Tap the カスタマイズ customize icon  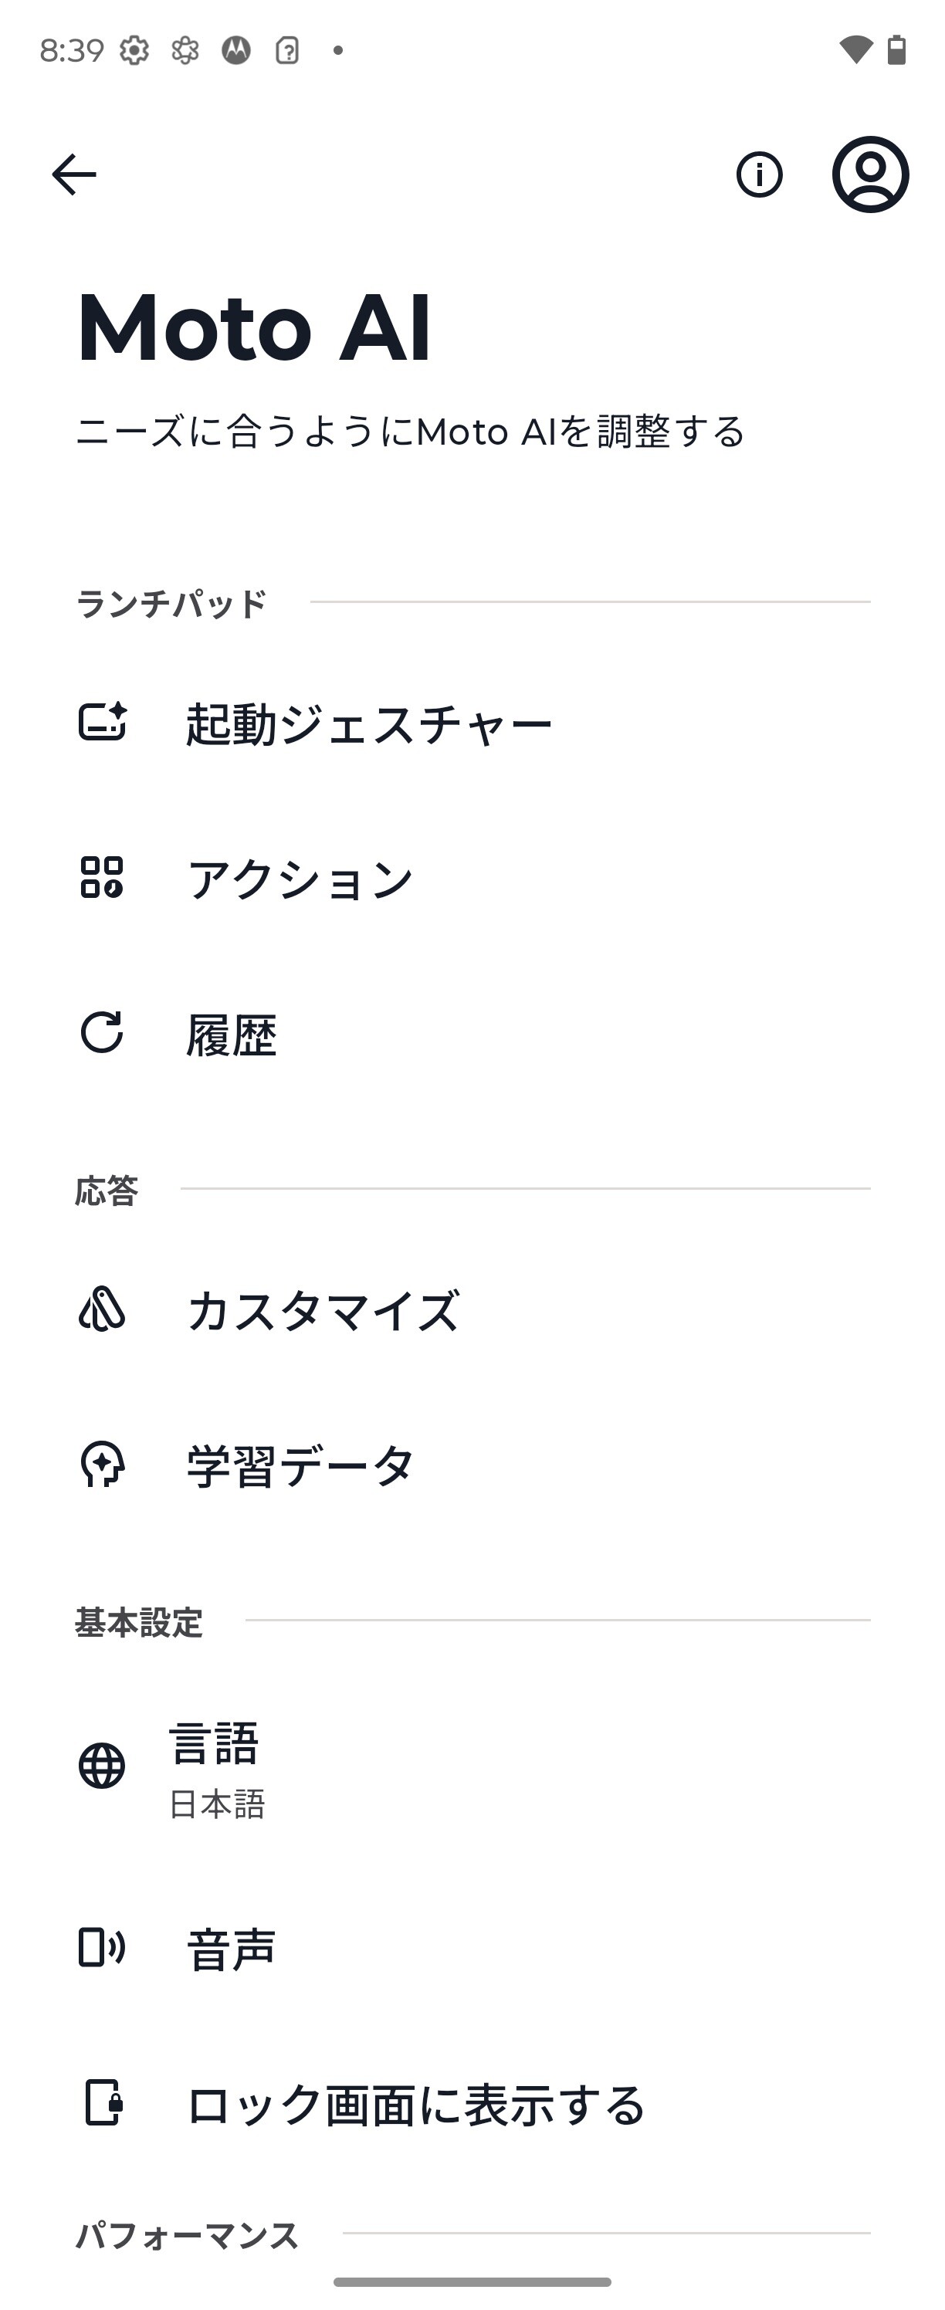tap(102, 1309)
